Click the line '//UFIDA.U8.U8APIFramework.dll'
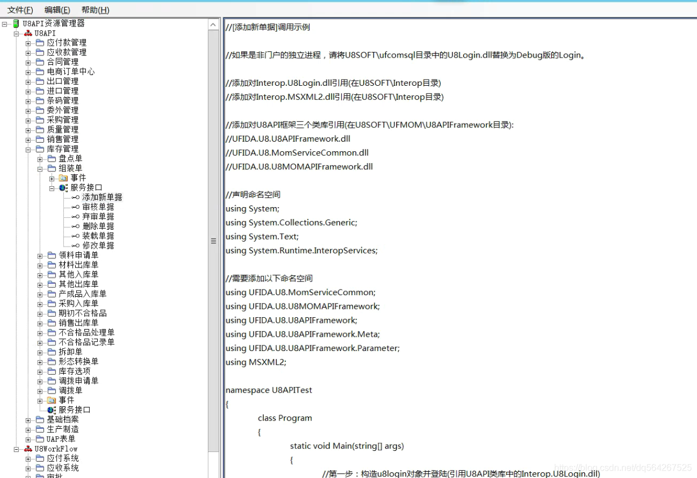Screen dimensions: 697x478 (288, 139)
